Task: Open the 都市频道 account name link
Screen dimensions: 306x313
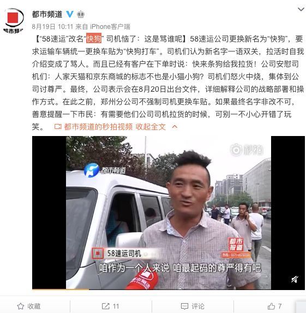Action: pyautogui.click(x=47, y=14)
